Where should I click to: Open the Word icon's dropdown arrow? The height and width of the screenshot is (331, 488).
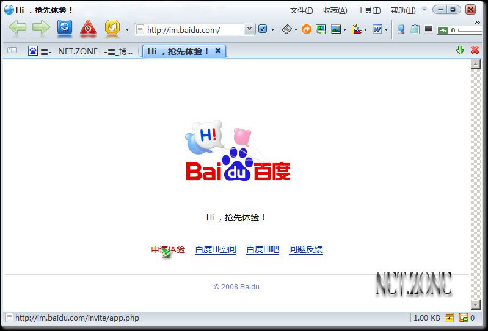[x=386, y=30]
